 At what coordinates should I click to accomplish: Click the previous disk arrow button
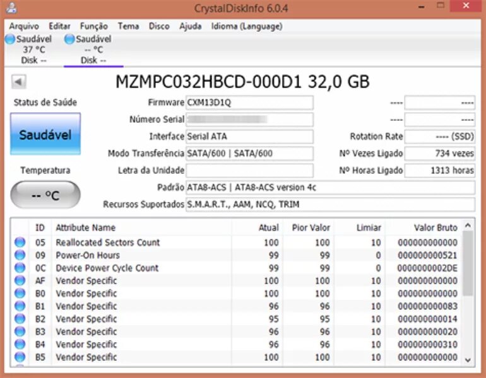pyautogui.click(x=18, y=82)
